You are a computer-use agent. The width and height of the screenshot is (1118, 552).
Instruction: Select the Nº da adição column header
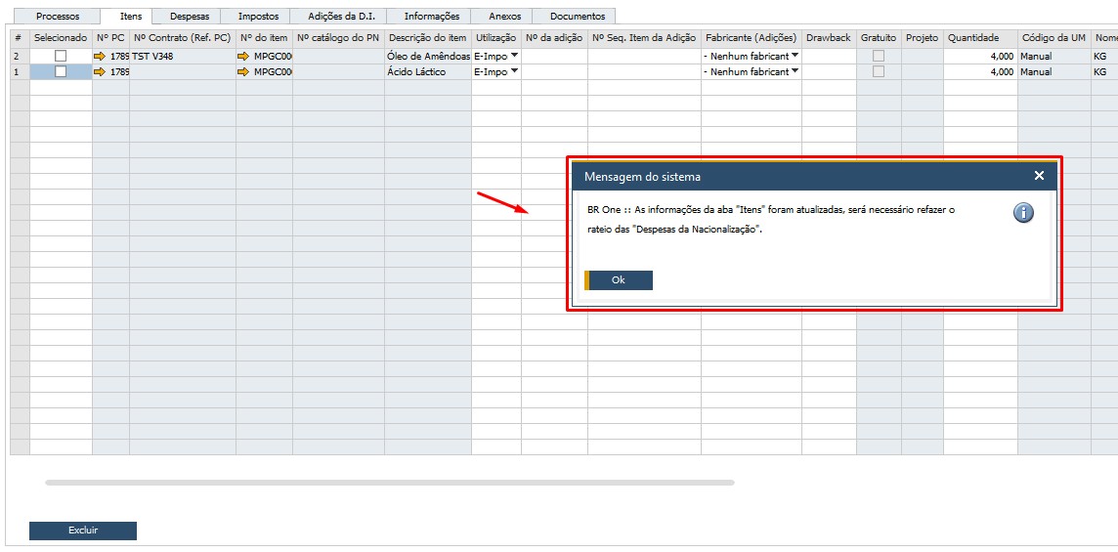coord(554,38)
